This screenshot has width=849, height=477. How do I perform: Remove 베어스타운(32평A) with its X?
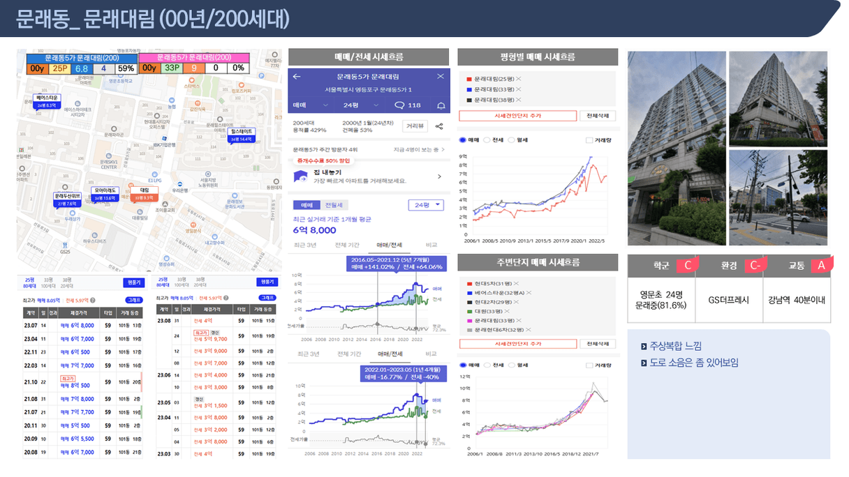point(529,292)
